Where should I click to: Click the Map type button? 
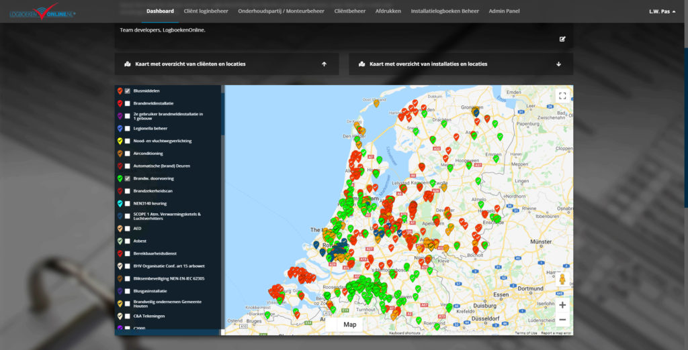[349, 325]
